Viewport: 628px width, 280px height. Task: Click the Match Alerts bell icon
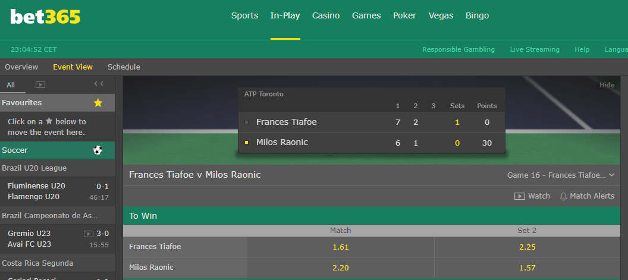click(562, 196)
